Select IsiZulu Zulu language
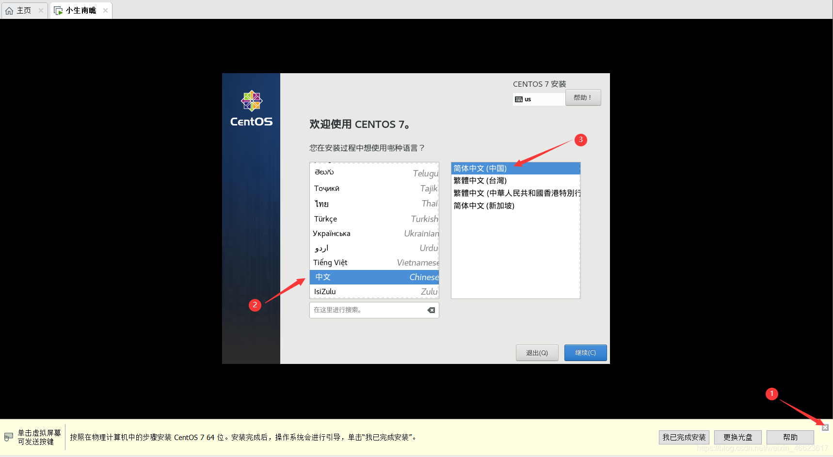 click(374, 291)
